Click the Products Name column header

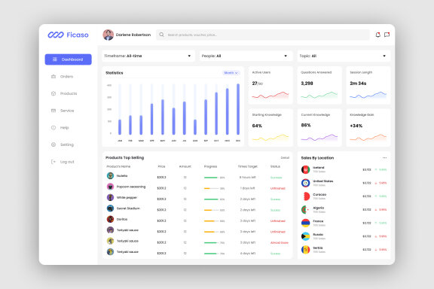tap(118, 166)
